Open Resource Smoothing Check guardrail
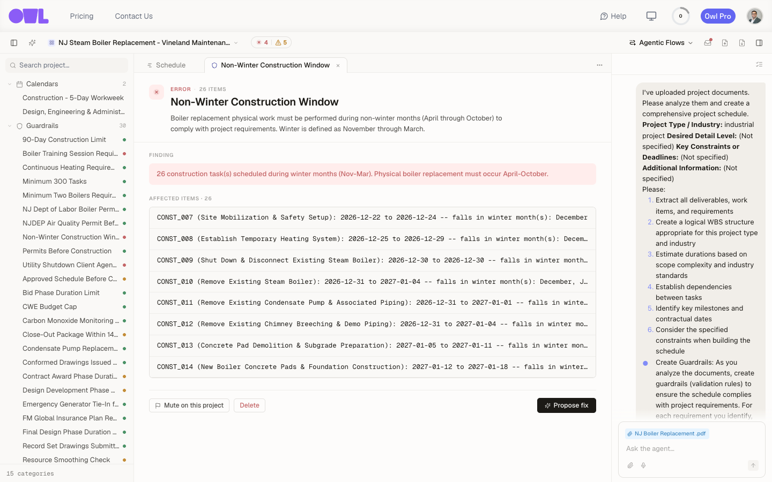Viewport: 772px width, 482px height. point(67,460)
